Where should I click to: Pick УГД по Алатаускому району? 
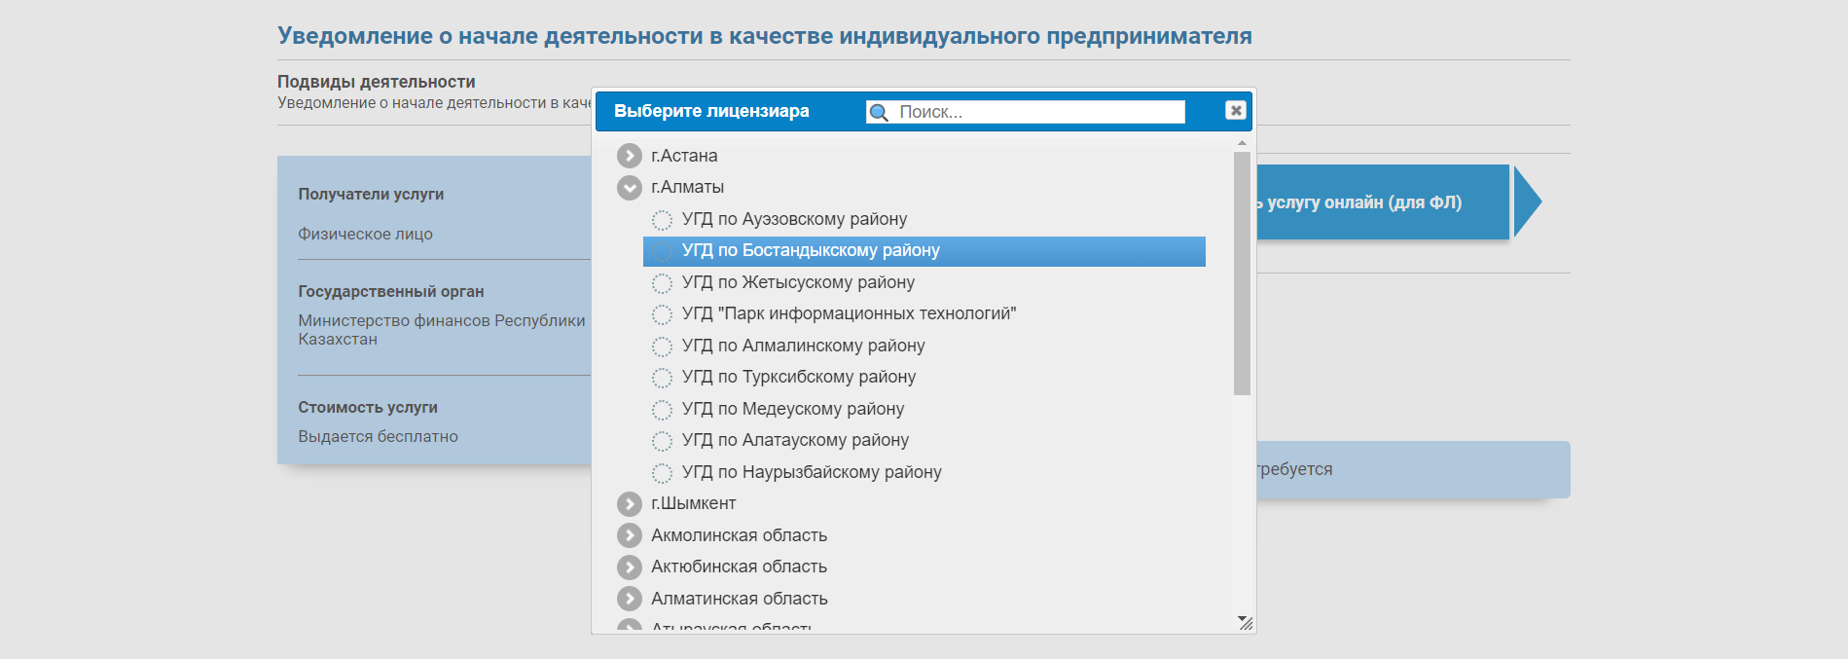(x=795, y=440)
